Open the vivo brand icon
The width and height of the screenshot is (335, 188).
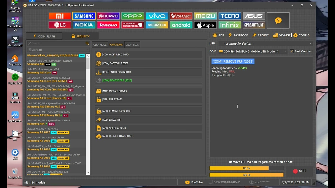tap(157, 16)
